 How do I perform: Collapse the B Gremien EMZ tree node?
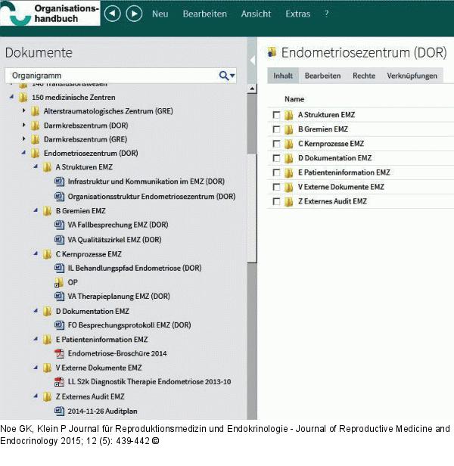coord(36,210)
